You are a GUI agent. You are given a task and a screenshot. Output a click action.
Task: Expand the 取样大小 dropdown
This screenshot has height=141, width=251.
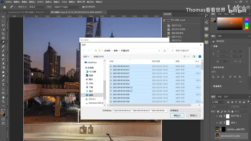[37, 7]
